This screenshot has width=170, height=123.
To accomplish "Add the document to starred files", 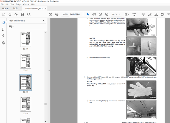I will [10, 15].
